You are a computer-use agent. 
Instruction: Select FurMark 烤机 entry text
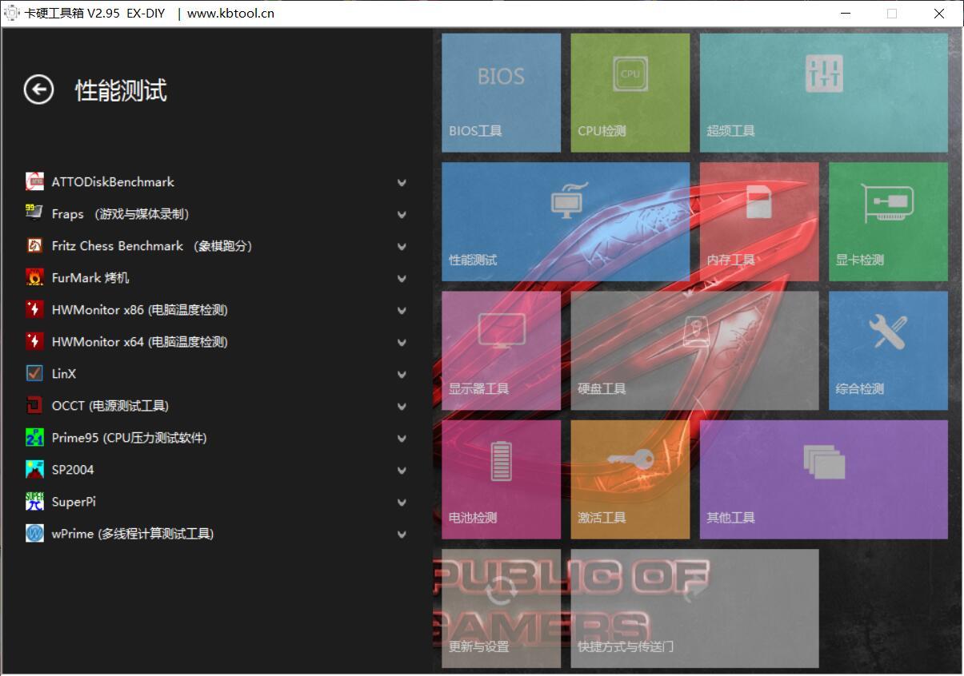click(90, 277)
